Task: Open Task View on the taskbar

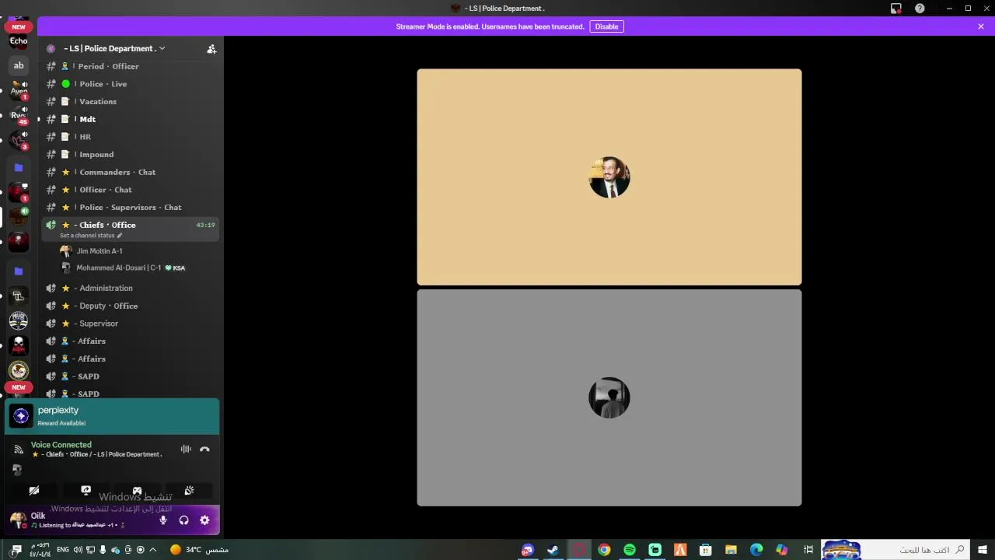Action: tap(808, 550)
